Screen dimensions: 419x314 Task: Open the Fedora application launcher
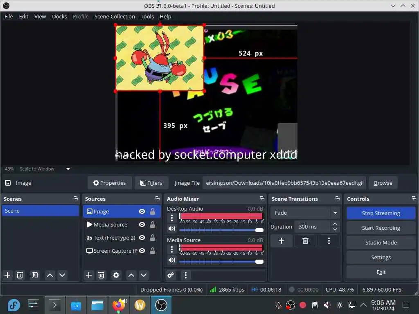pyautogui.click(x=14, y=305)
